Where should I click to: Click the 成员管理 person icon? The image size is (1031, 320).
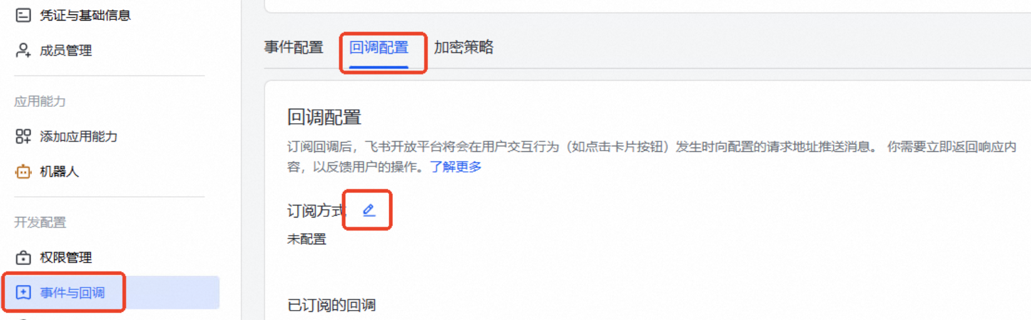23,50
